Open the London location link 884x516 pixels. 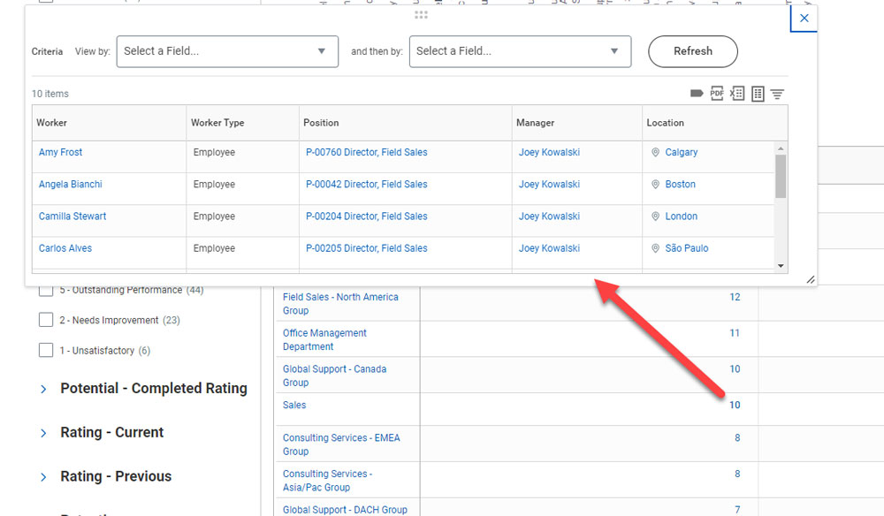[x=681, y=216]
